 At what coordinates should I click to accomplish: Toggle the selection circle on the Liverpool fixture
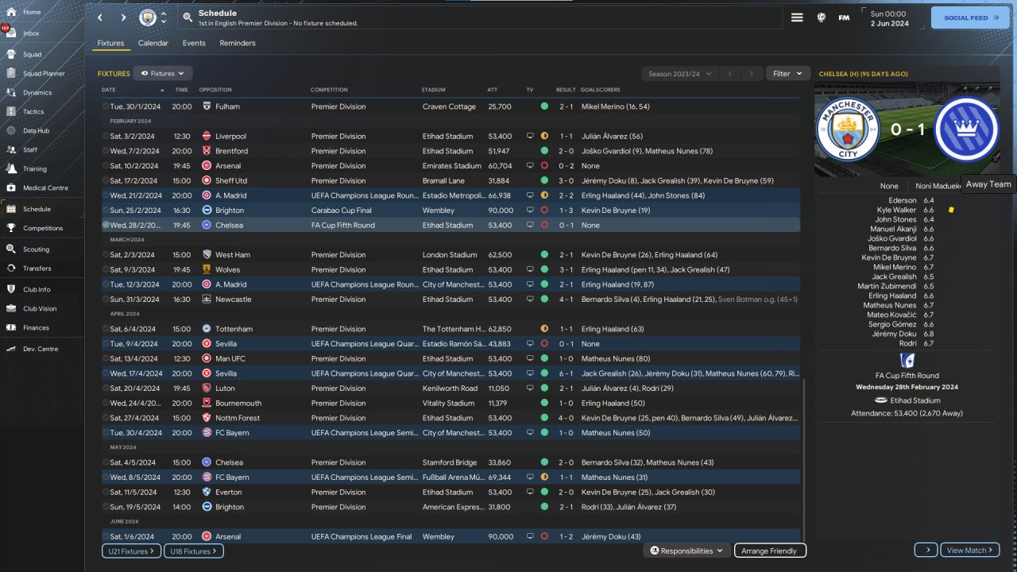106,136
